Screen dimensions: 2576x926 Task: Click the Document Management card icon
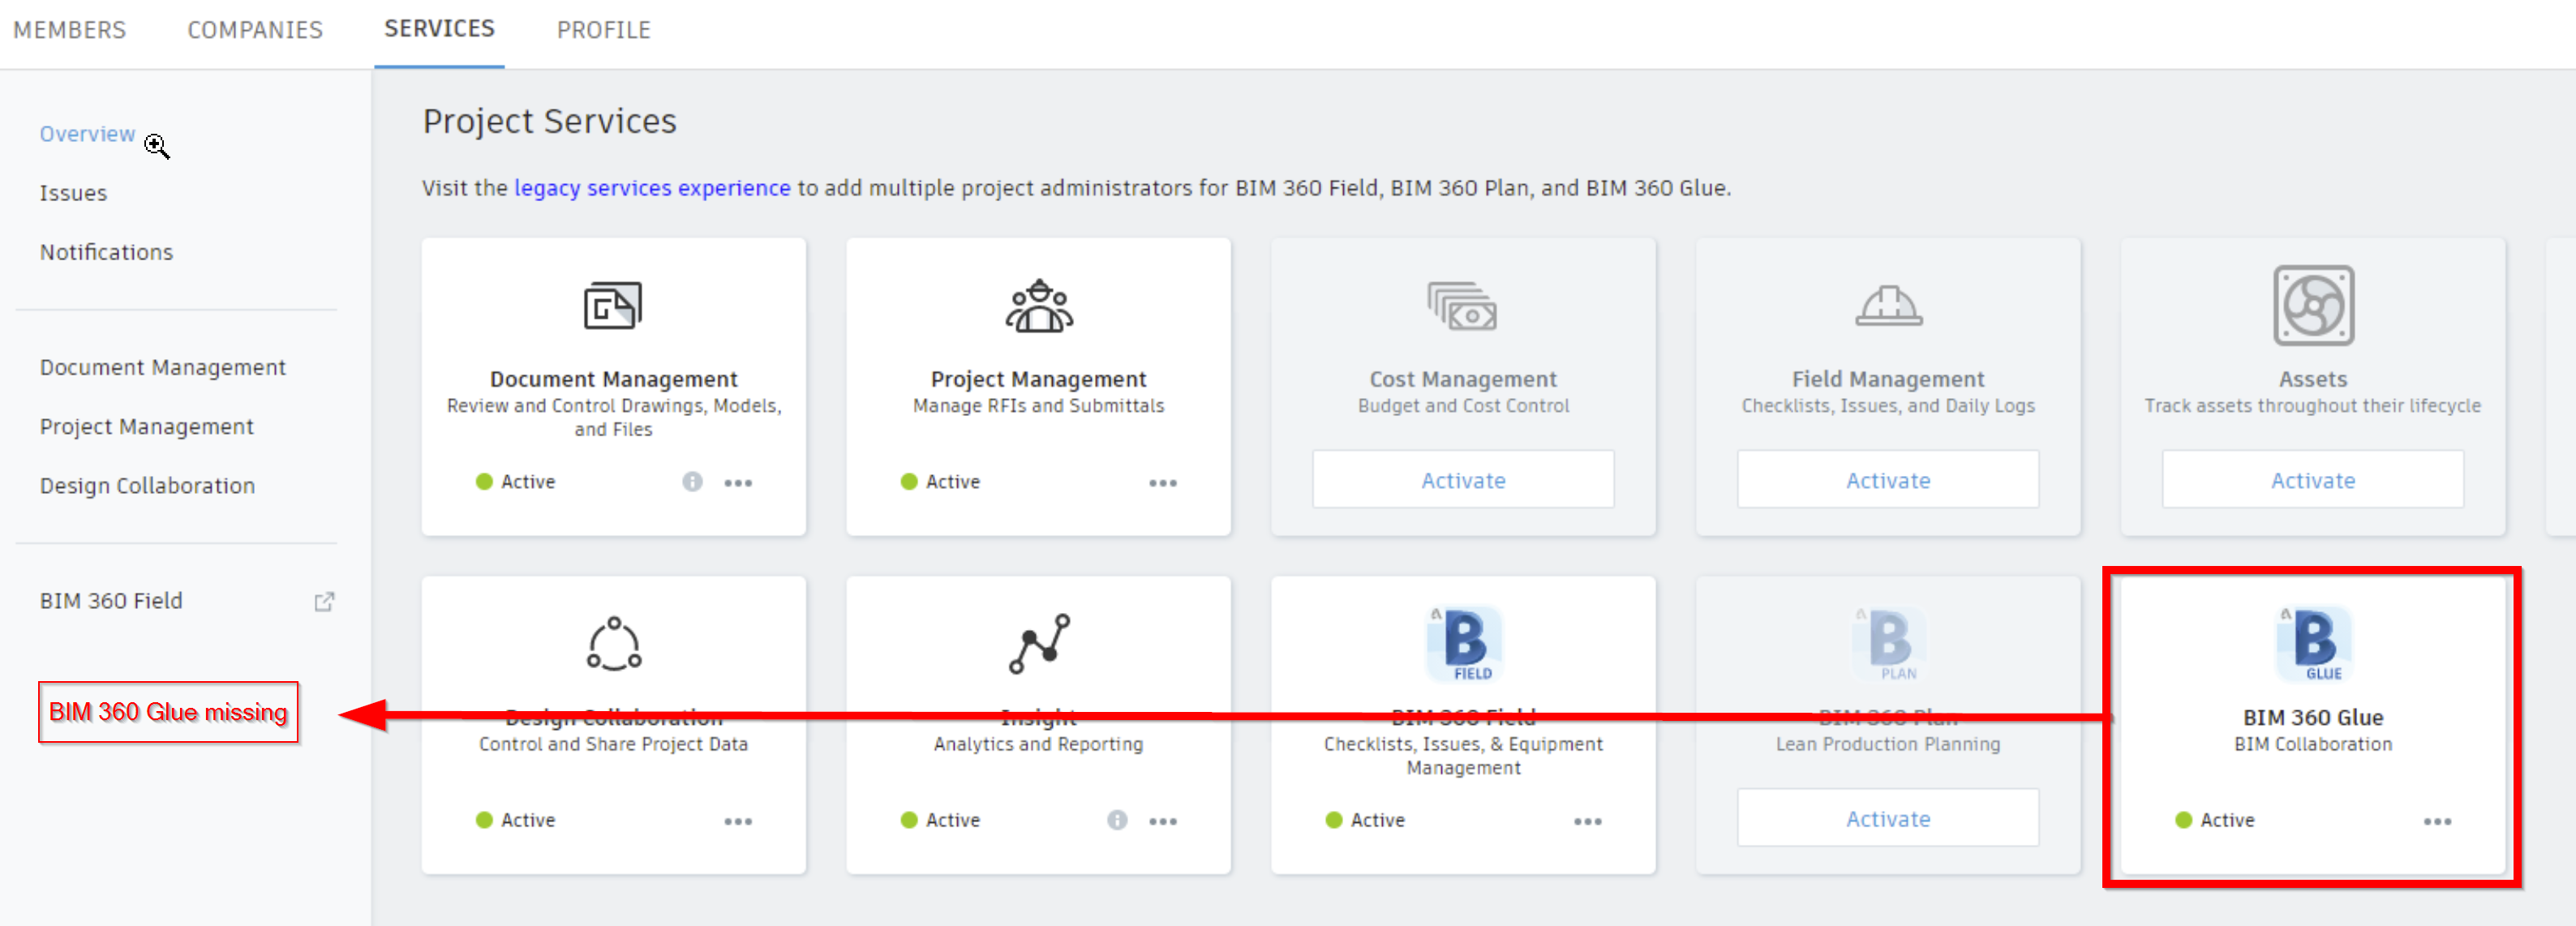point(612,305)
